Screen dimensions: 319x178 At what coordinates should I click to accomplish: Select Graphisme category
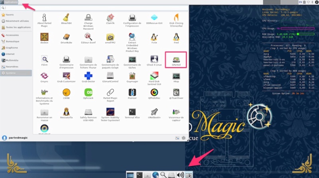coord(16,48)
